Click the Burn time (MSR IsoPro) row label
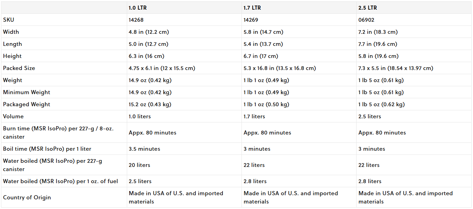473x209 pixels. (x=58, y=132)
